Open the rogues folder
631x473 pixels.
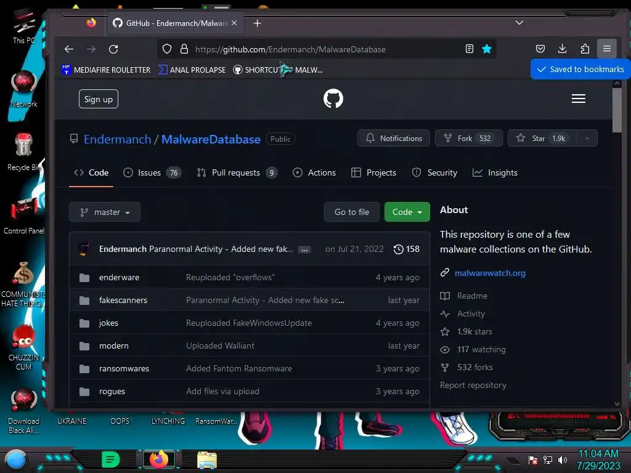pos(112,391)
